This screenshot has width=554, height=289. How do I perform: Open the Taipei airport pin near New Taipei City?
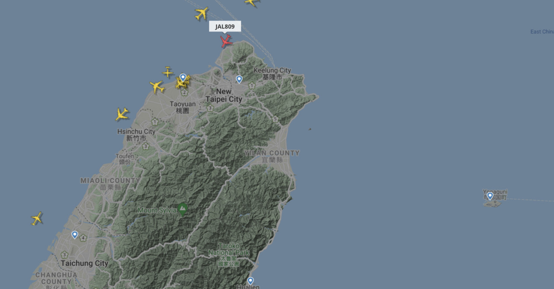coord(239,79)
